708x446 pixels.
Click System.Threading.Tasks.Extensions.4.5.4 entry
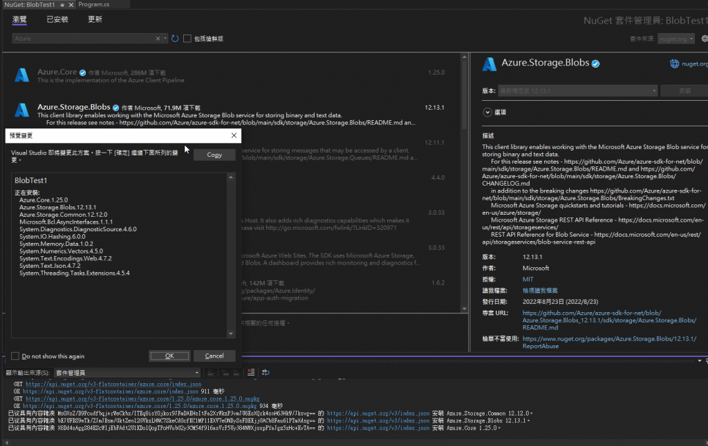point(75,273)
